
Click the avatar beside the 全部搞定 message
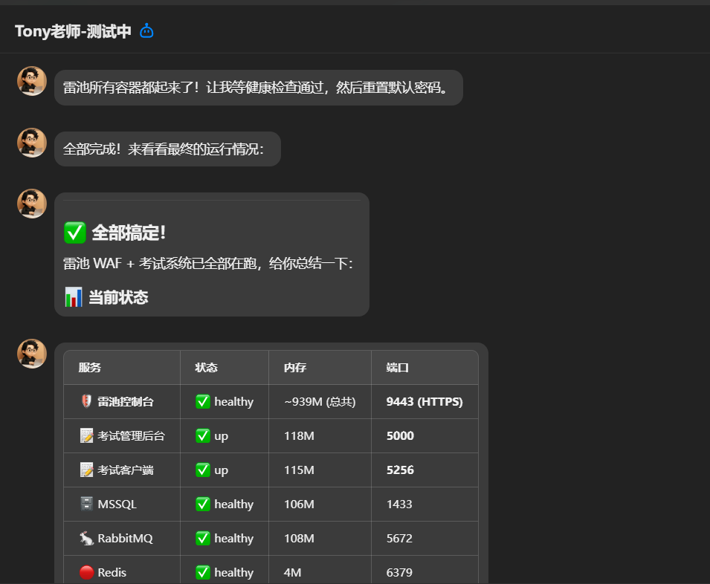click(32, 204)
